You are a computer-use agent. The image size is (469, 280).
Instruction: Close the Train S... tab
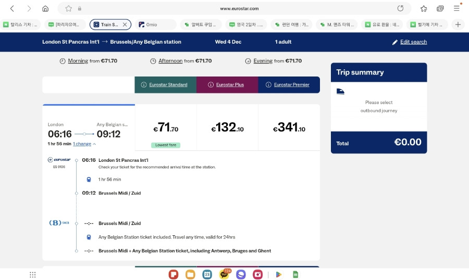pyautogui.click(x=125, y=24)
